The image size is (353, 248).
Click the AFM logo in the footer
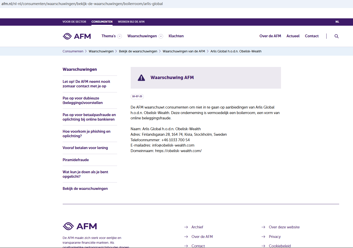[x=80, y=226]
